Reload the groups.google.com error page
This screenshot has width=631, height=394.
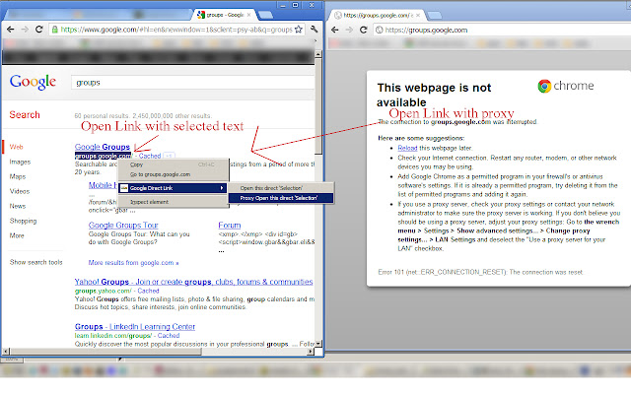click(364, 30)
